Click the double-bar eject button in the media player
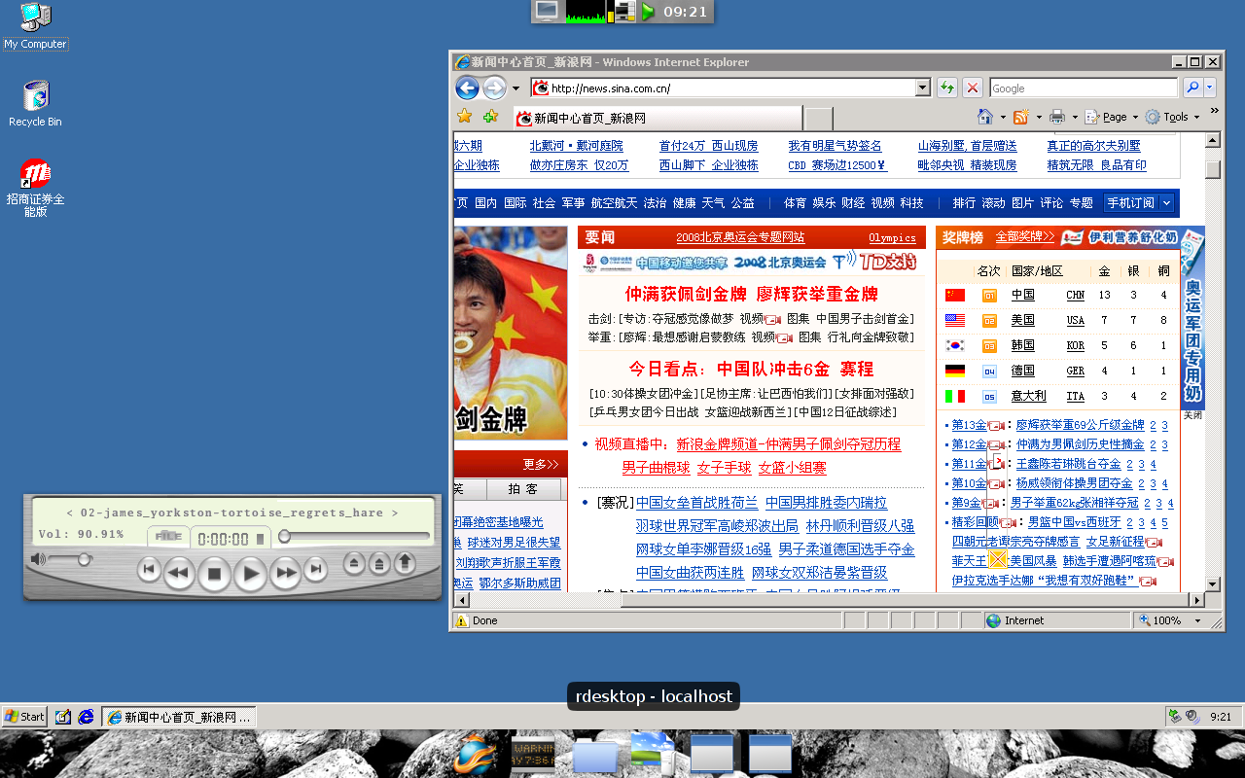The height and width of the screenshot is (778, 1245). click(x=379, y=563)
